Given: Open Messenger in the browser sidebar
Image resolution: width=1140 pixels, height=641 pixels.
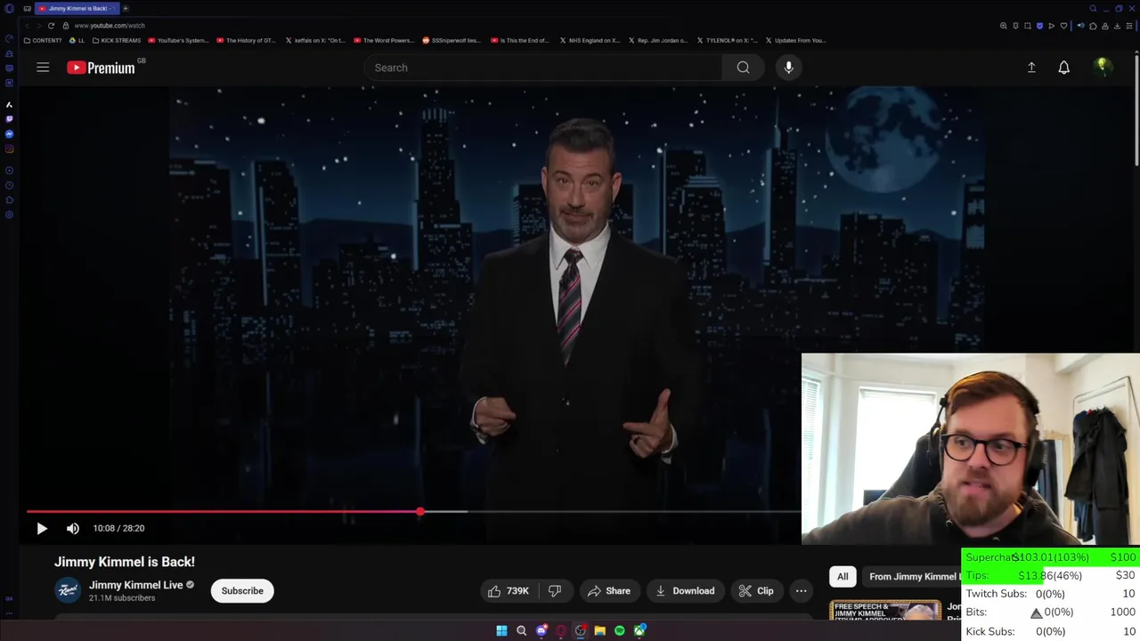Looking at the screenshot, I should click(9, 134).
